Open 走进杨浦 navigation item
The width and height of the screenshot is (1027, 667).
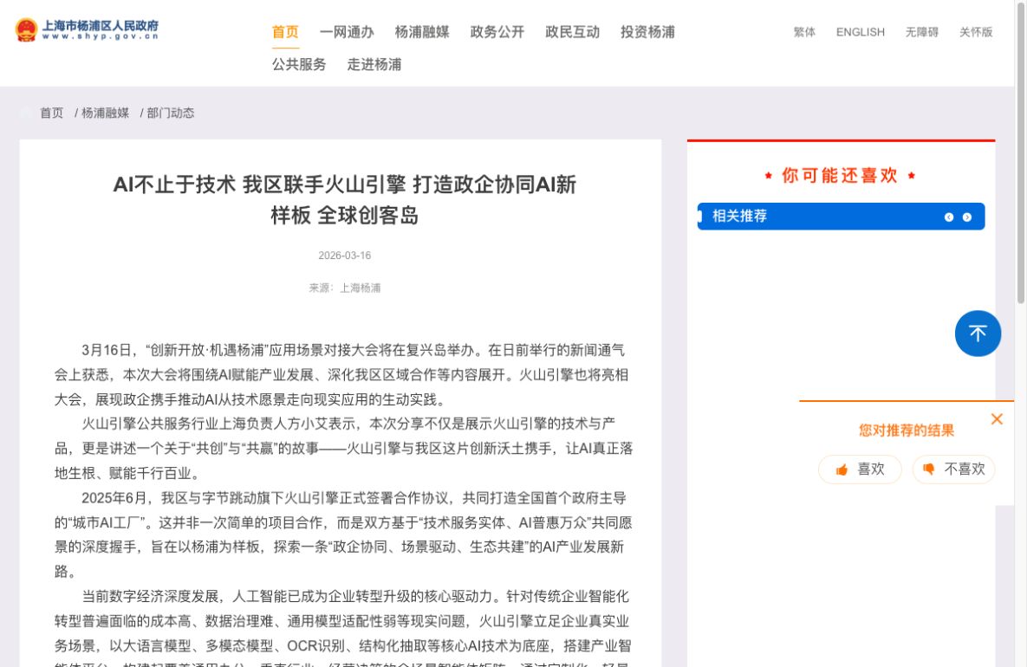tap(374, 64)
